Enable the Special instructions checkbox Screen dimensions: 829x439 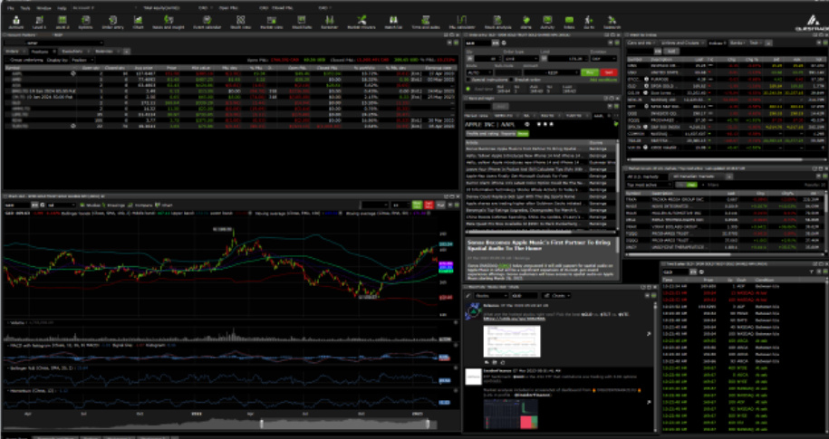click(468, 80)
